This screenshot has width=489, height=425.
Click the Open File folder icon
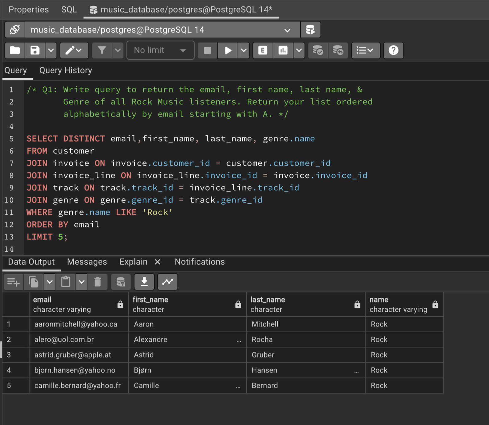15,50
